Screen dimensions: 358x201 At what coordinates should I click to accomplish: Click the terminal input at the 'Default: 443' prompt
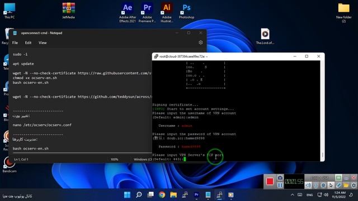point(185,159)
